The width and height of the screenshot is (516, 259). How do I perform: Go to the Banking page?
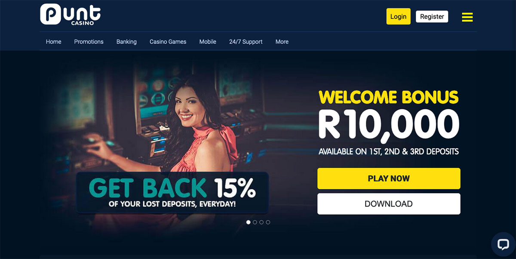point(126,42)
